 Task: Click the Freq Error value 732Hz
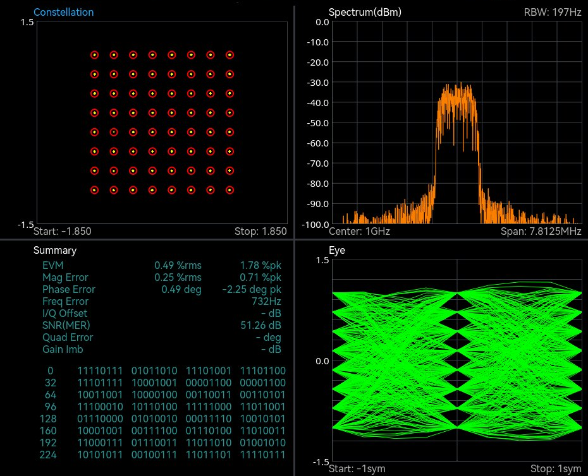click(266, 301)
